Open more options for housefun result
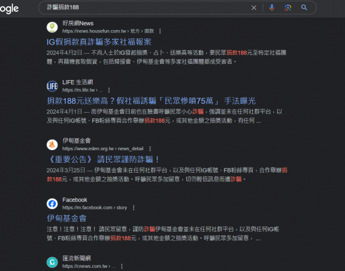This screenshot has height=271, width=345. [160, 31]
